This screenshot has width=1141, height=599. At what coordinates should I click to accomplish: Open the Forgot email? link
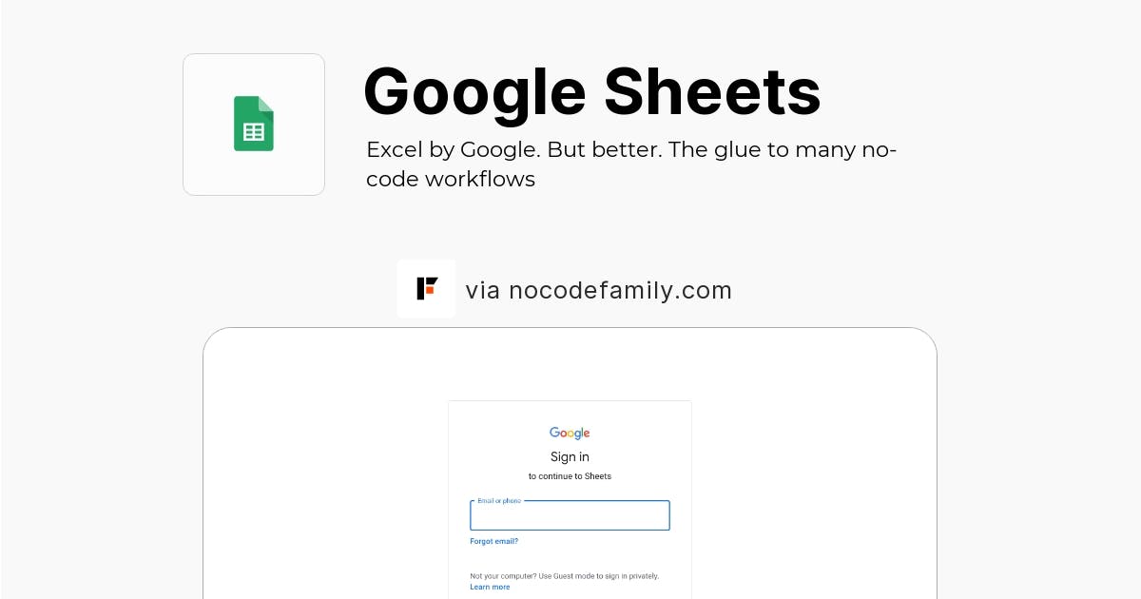point(493,541)
